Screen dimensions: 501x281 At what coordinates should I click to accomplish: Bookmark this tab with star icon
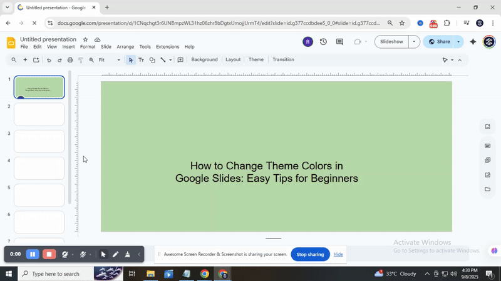[x=402, y=23]
